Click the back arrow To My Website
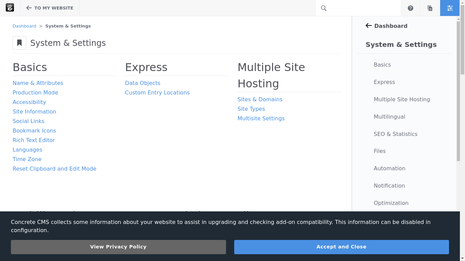The height and width of the screenshot is (261, 465). pyautogui.click(x=29, y=8)
